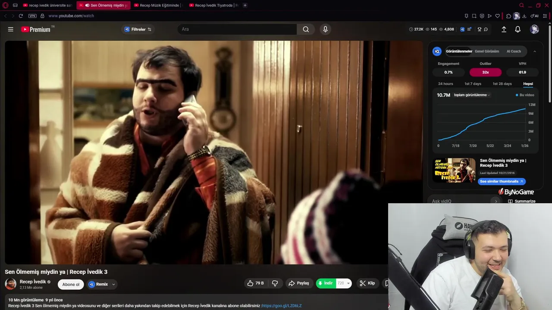Switch to Recep İvedik Tiyatroda tab
The height and width of the screenshot is (310, 552).
(x=213, y=5)
